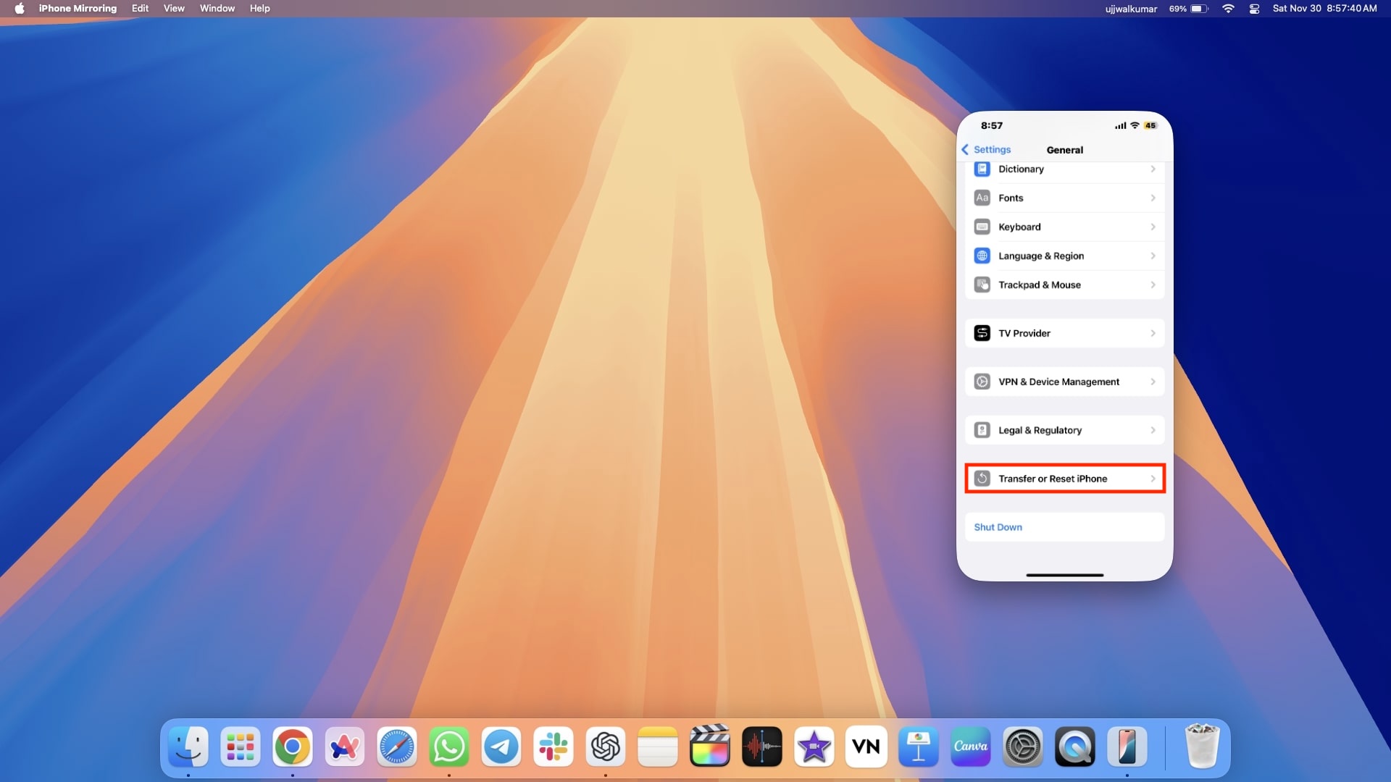Open System Settings from the Dock

(1023, 747)
